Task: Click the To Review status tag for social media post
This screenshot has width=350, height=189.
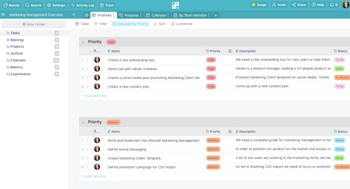Action: 342,78
